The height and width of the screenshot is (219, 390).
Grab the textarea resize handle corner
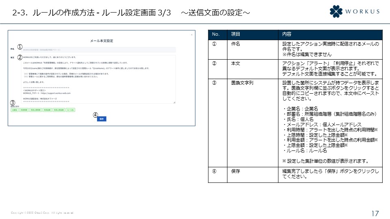pyautogui.click(x=174, y=102)
